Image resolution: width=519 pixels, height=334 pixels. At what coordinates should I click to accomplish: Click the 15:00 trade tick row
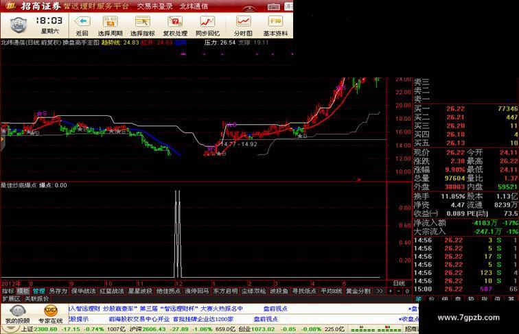click(465, 289)
